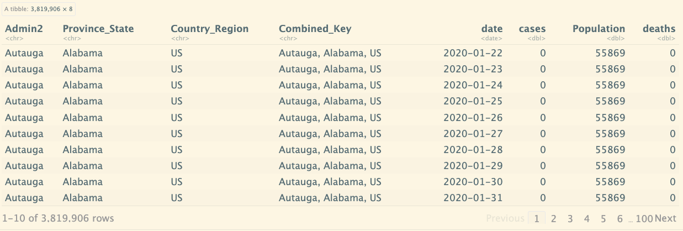Click the deaths column header
The height and width of the screenshot is (231, 683).
click(659, 29)
